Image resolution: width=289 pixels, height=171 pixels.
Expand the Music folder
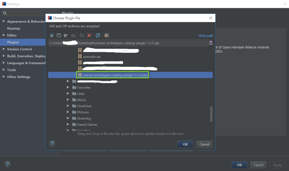(x=68, y=99)
